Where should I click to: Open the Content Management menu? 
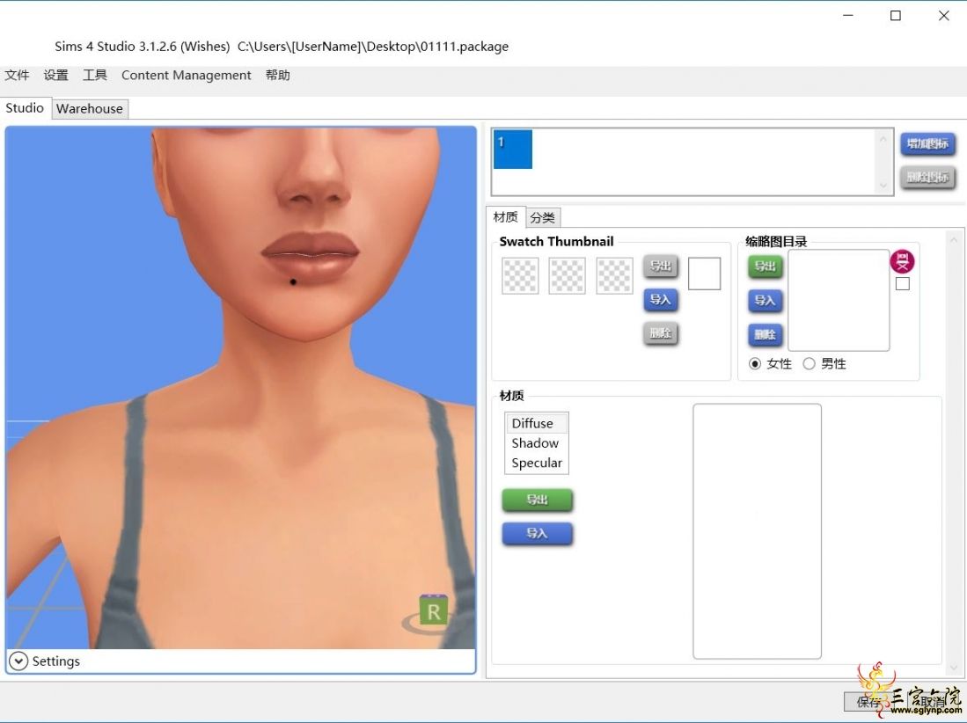pos(187,75)
